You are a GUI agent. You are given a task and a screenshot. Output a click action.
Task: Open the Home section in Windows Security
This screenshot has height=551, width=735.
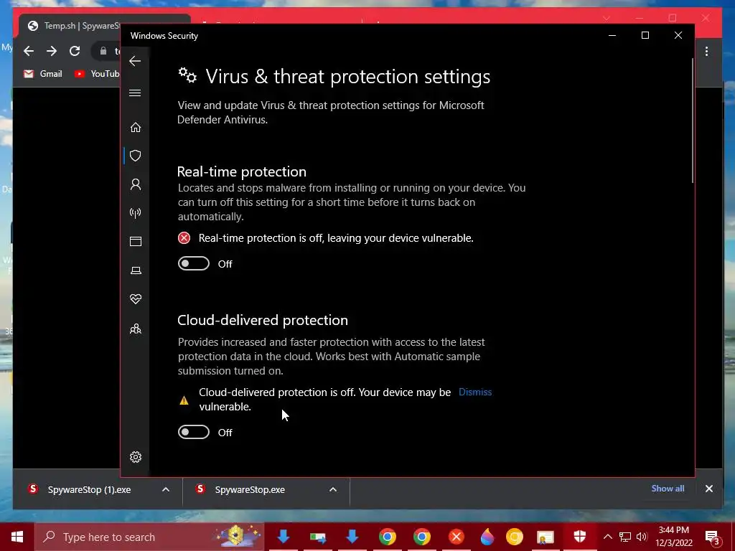[x=136, y=128]
